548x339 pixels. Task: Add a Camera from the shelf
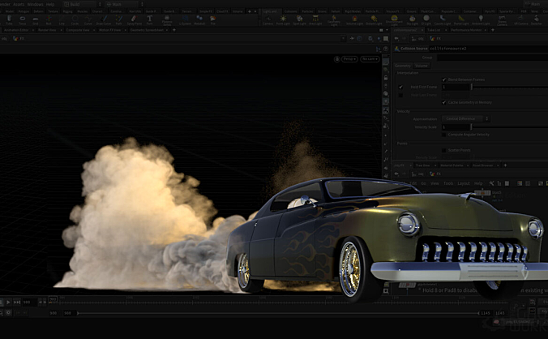[268, 20]
